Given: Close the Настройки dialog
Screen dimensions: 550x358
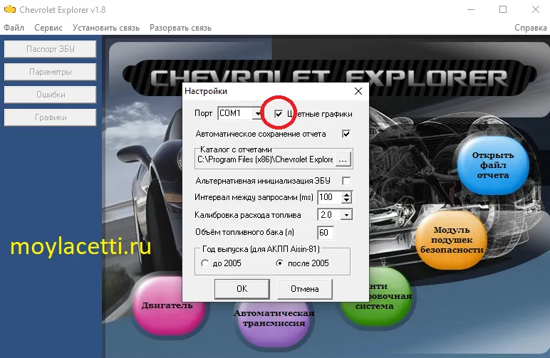Looking at the screenshot, I should [x=358, y=91].
